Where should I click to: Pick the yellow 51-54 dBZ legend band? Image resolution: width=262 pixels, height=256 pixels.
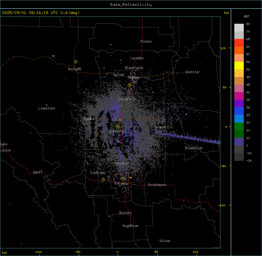click(x=239, y=65)
